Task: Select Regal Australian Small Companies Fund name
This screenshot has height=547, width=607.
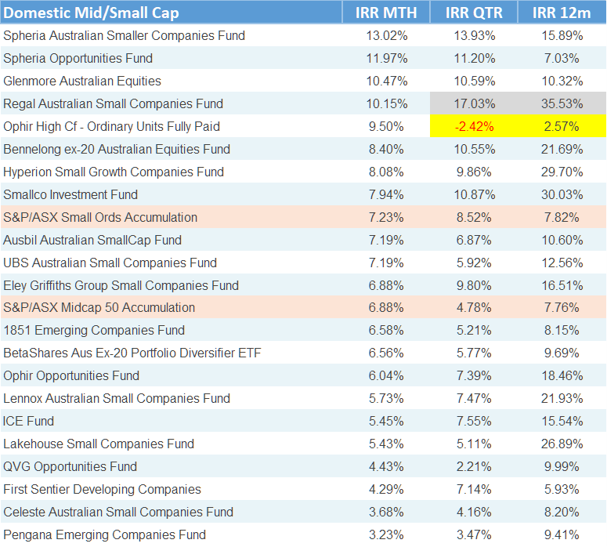Action: [x=113, y=103]
